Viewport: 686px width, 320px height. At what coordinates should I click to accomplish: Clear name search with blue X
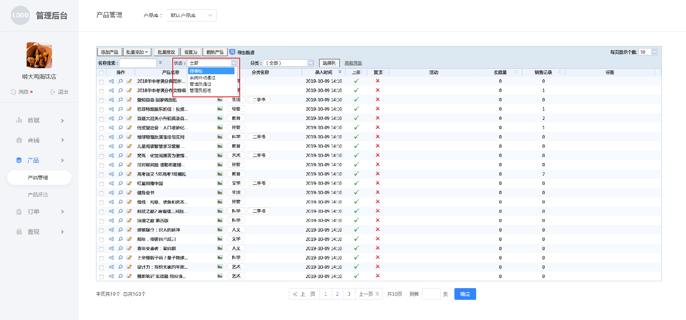pyautogui.click(x=160, y=63)
